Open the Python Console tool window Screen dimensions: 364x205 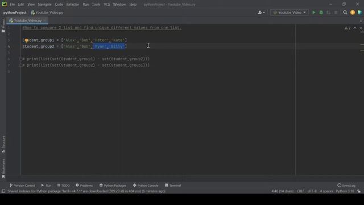pos(146,186)
